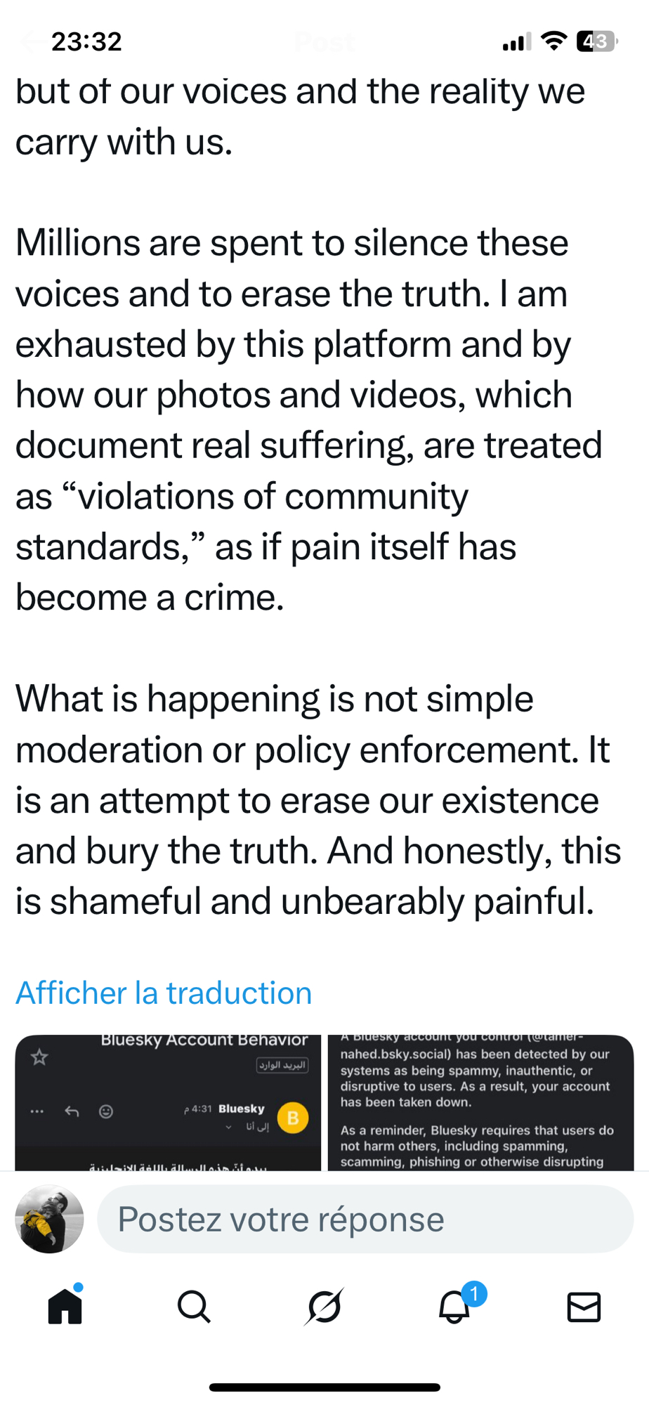The height and width of the screenshot is (1405, 649).
Task: Tap the Wi-Fi status icon
Action: (x=554, y=41)
